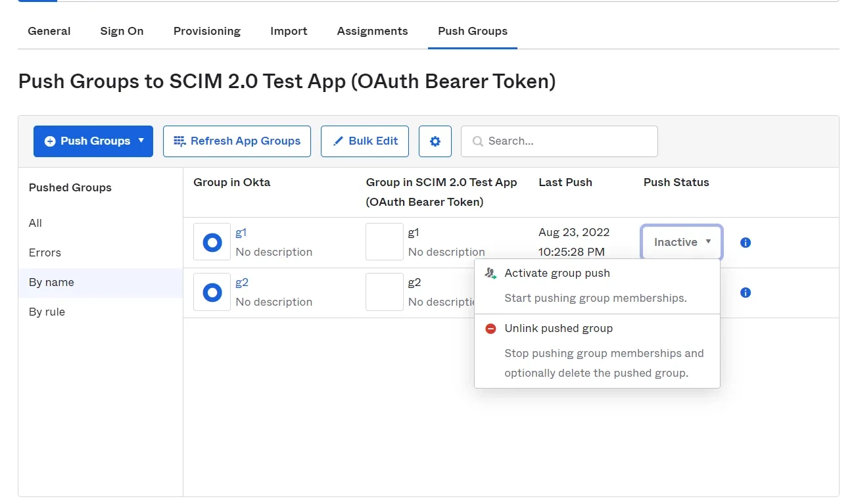Switch to the General tab

click(x=49, y=31)
